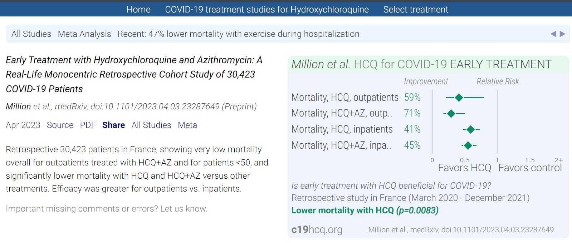Click the HCQ+AZ inpatients diamond marker

tap(468, 145)
